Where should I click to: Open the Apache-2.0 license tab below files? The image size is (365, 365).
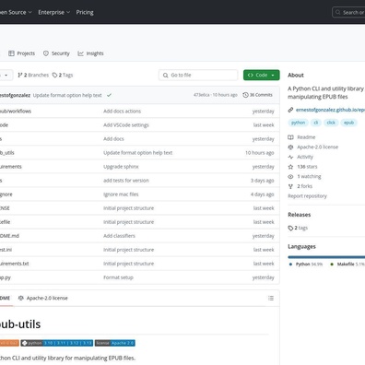click(43, 298)
